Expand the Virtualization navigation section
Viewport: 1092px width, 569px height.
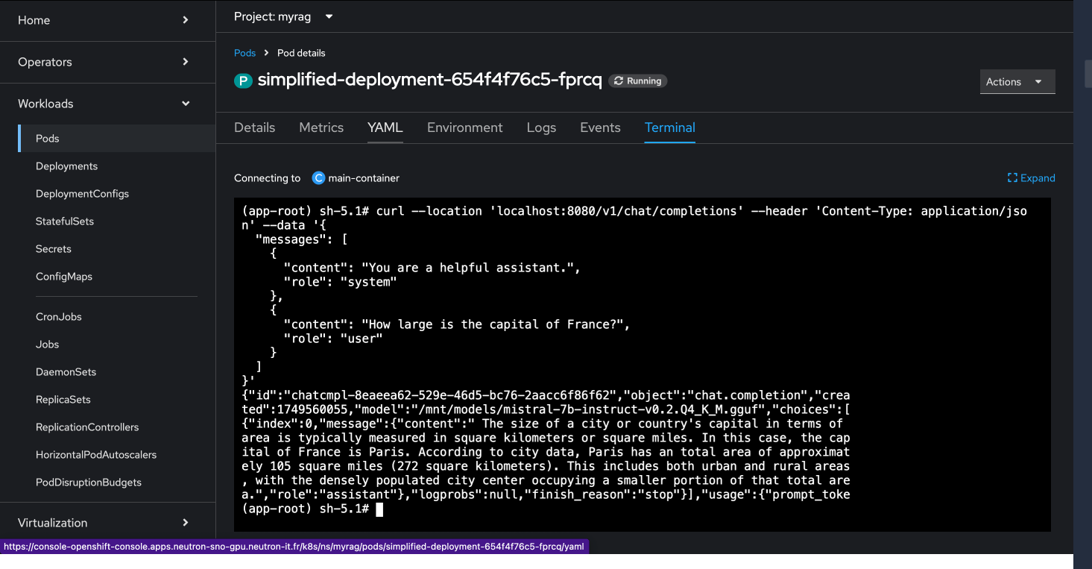tap(108, 523)
